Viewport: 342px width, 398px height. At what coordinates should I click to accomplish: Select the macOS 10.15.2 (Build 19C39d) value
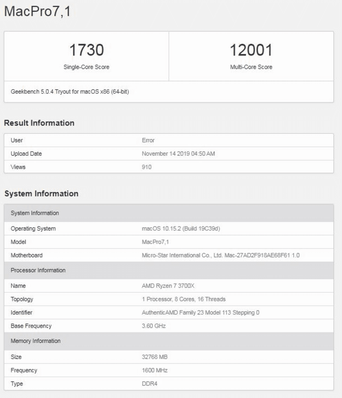(181, 229)
